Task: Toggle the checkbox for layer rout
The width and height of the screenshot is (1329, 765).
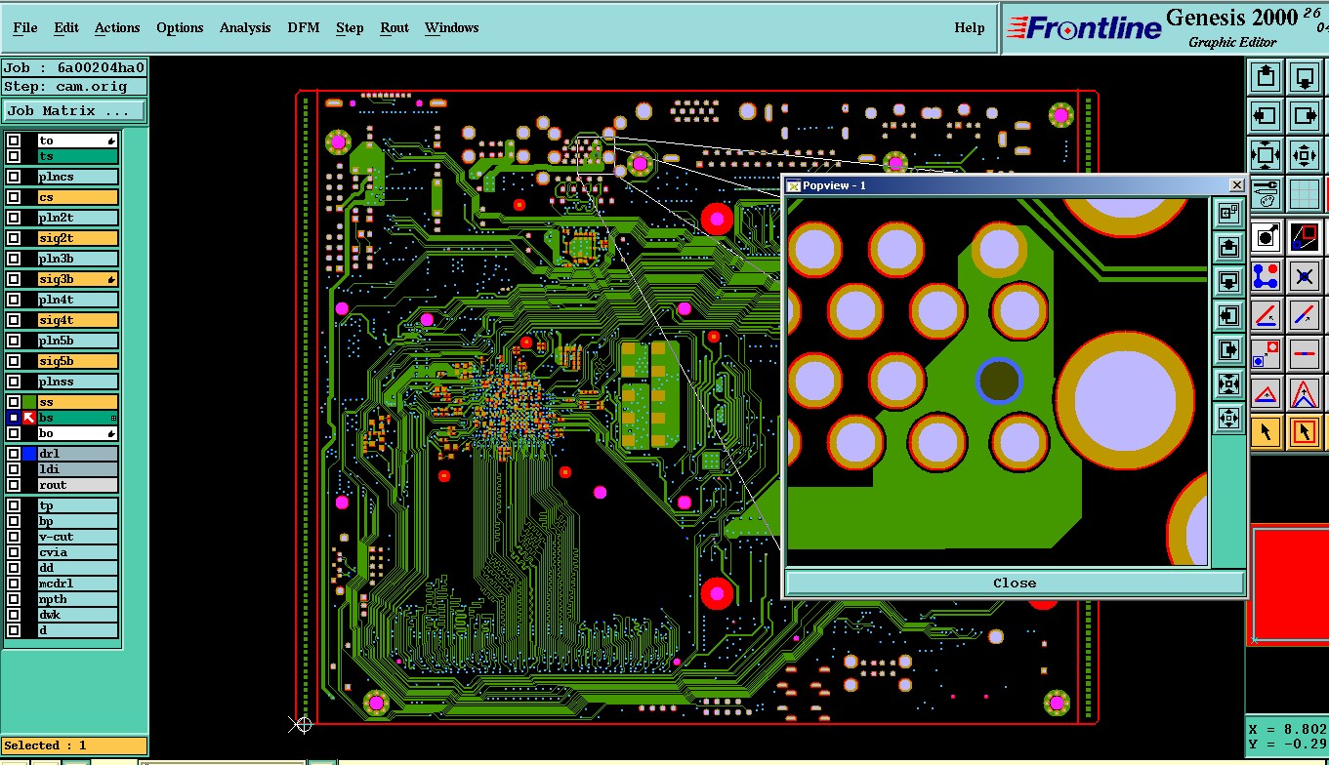Action: click(x=14, y=485)
